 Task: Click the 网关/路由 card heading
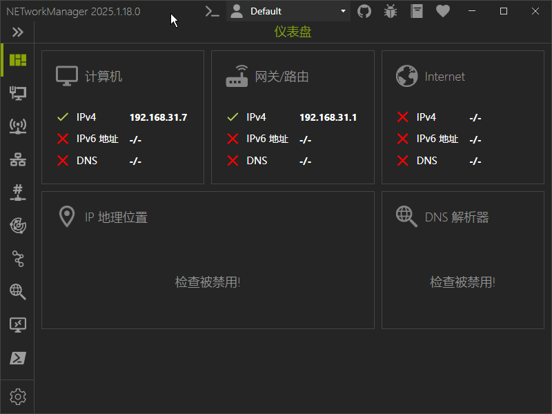[x=282, y=77]
